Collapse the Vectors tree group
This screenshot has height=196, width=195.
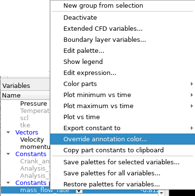pos(8,132)
